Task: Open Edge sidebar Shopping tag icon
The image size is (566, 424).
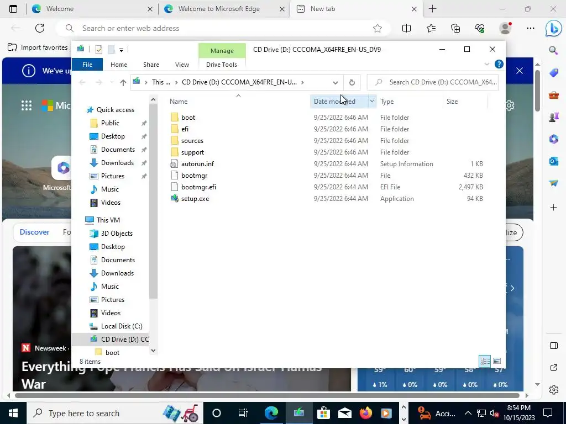Action: (x=554, y=73)
